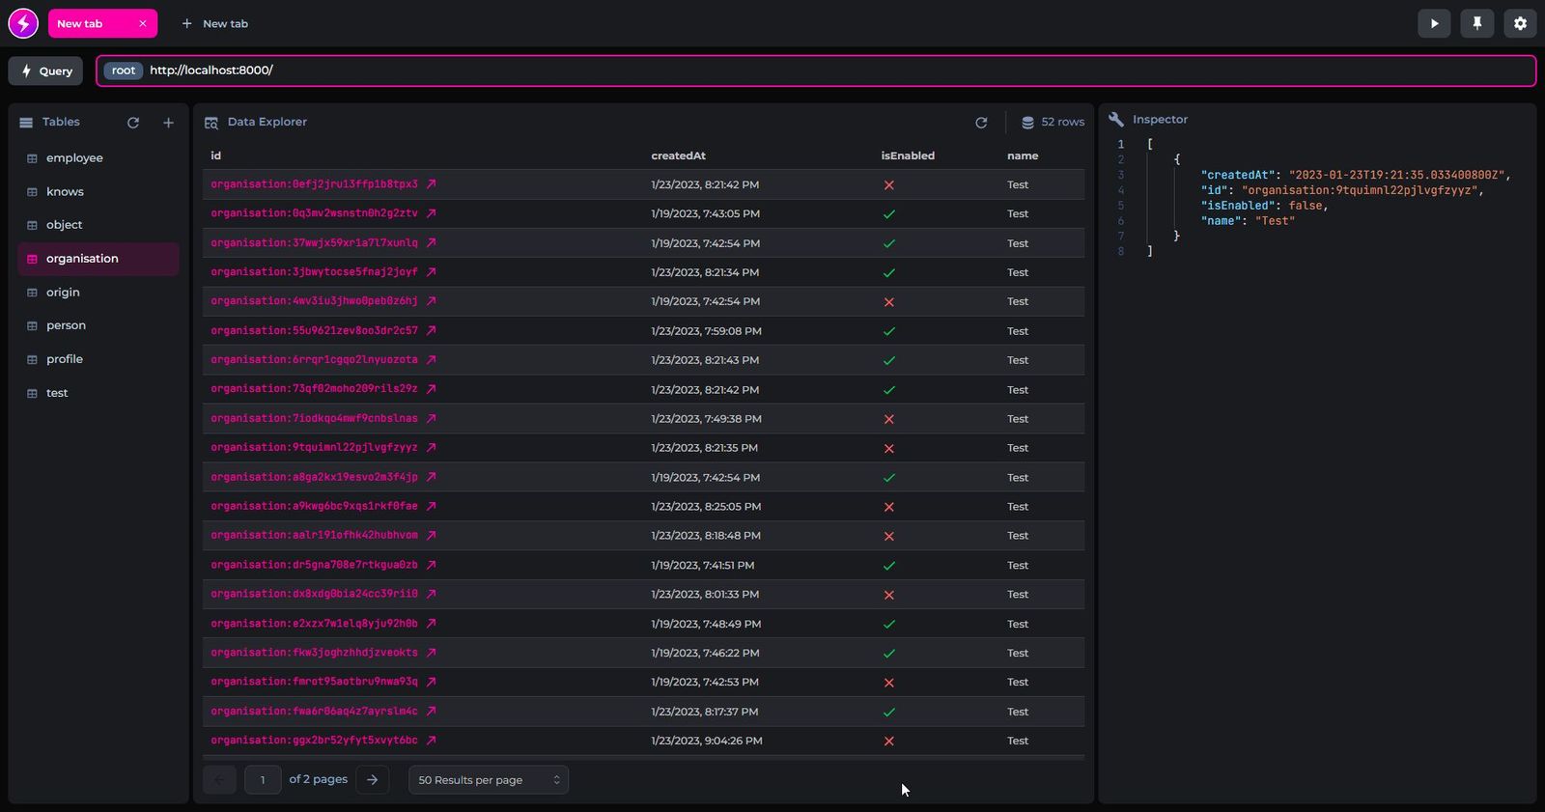Open settings via the gear icon
Image resolution: width=1545 pixels, height=812 pixels.
[1520, 23]
